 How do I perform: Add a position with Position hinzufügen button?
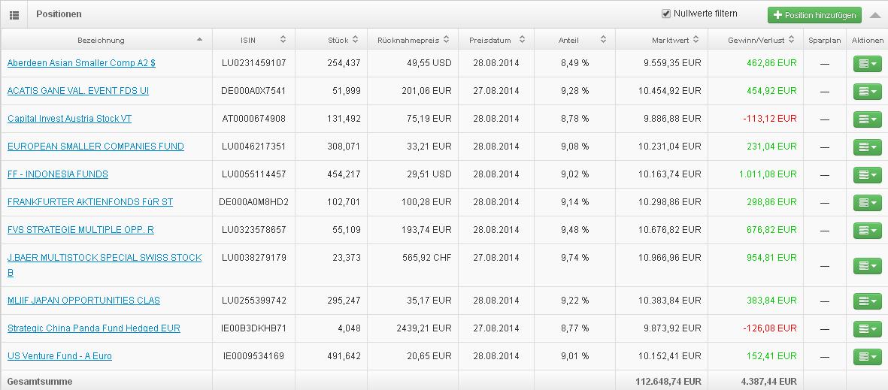[814, 15]
